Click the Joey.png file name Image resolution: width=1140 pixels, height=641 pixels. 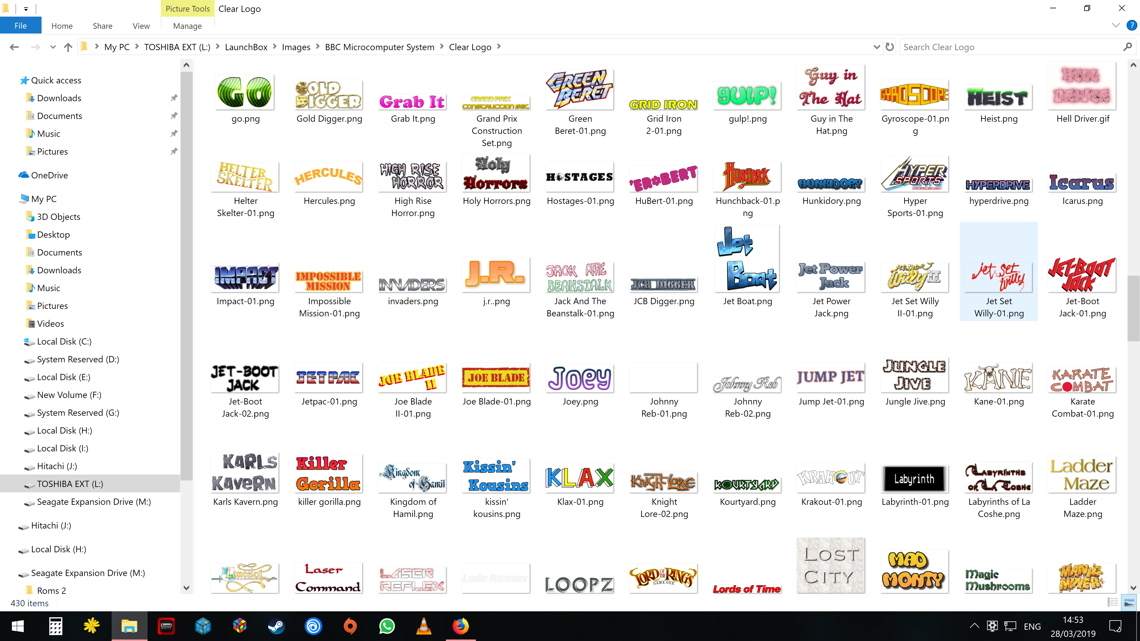click(580, 402)
